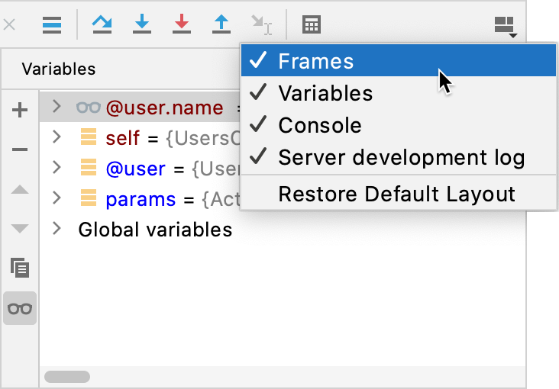Click the red Force Step Into icon

182,24
